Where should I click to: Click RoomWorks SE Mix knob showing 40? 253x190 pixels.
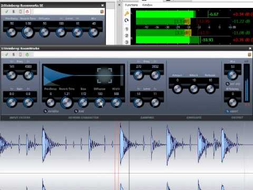93,32
